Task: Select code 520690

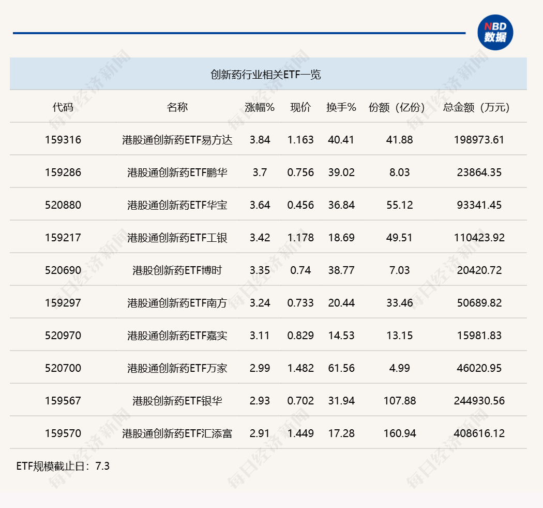Action: (x=63, y=270)
